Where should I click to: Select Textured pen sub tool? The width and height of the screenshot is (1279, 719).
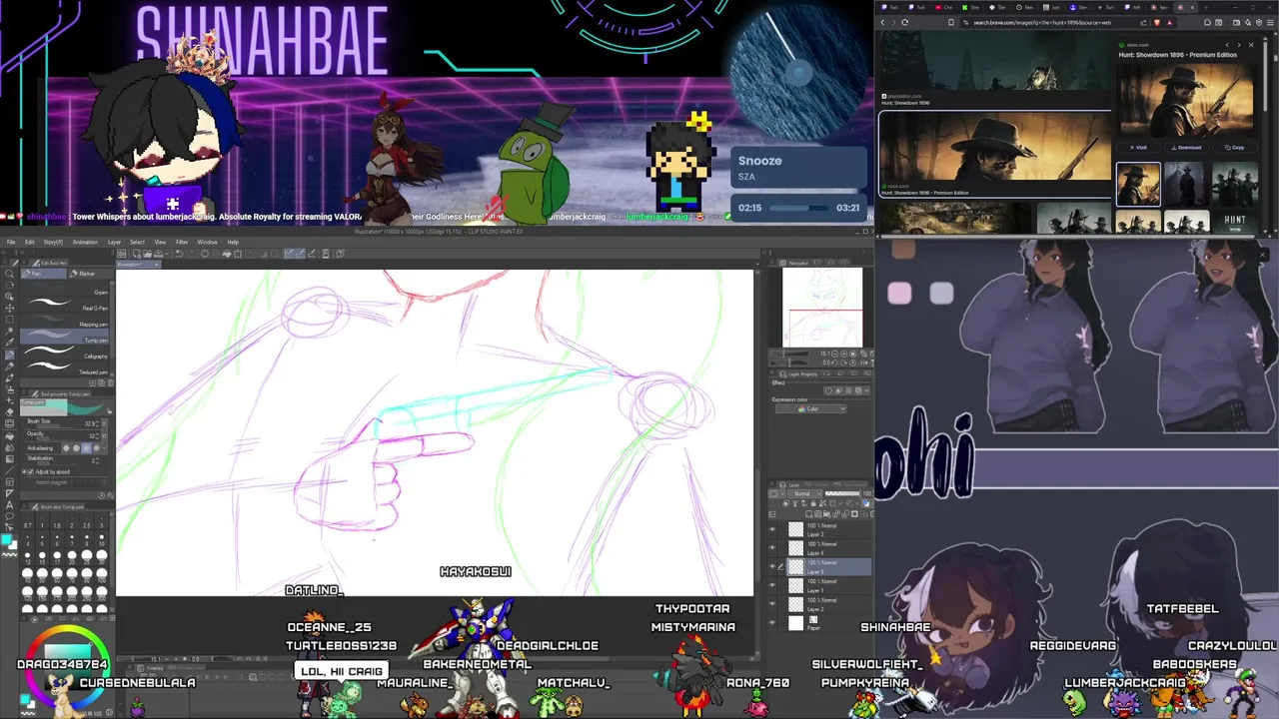pyautogui.click(x=65, y=369)
